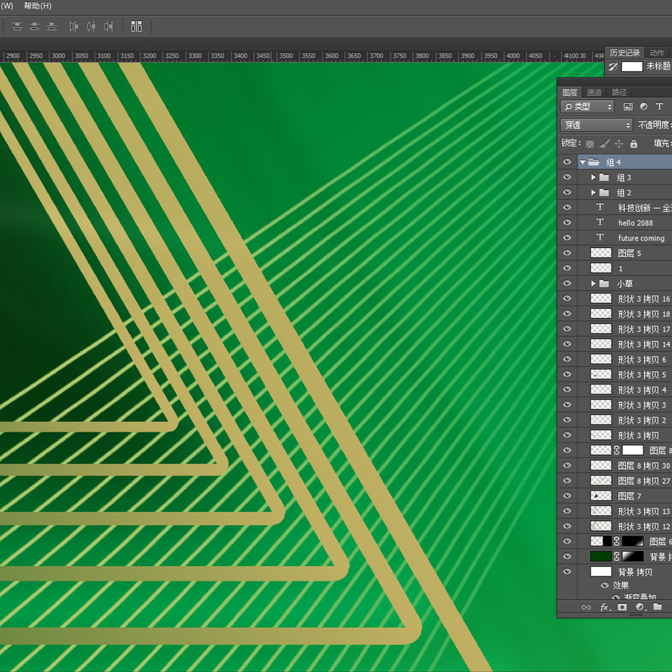Expand the 组 2 group
672x672 pixels.
(x=593, y=193)
